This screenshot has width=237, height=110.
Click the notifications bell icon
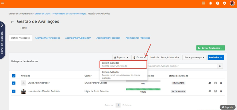(x=211, y=3)
